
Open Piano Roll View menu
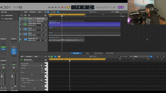pos(37,57)
